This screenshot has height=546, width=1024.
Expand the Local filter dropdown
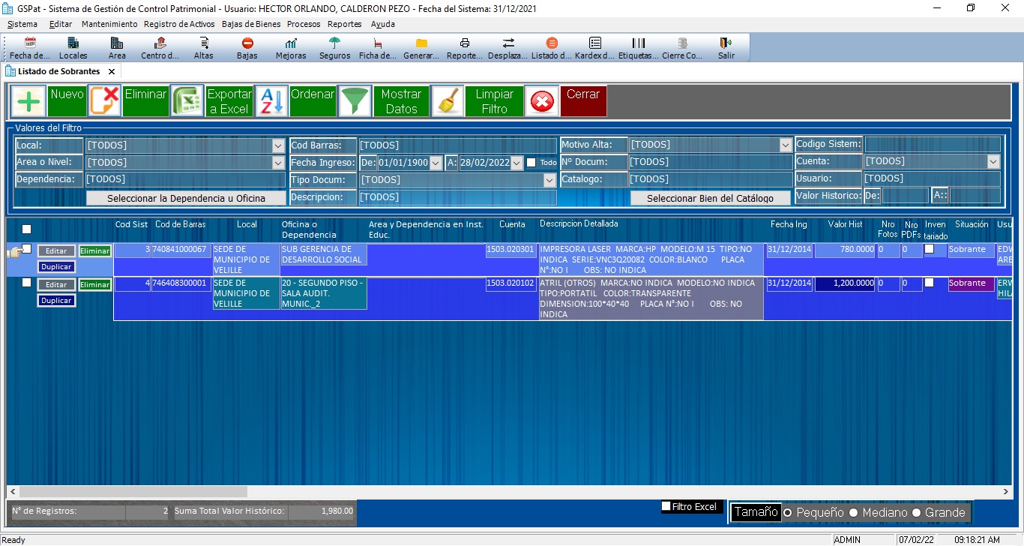coord(278,145)
